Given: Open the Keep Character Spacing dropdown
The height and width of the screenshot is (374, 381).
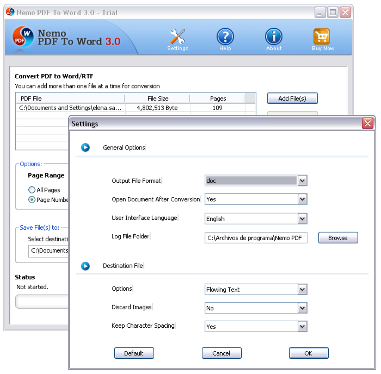Looking at the screenshot, I should pos(302,327).
